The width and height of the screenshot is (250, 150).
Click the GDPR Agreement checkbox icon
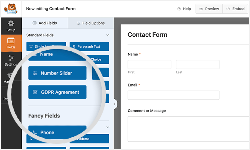[x=35, y=92]
